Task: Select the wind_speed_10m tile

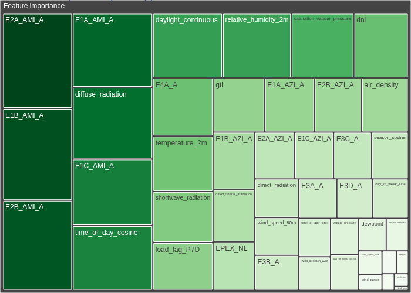Action: coord(370,263)
